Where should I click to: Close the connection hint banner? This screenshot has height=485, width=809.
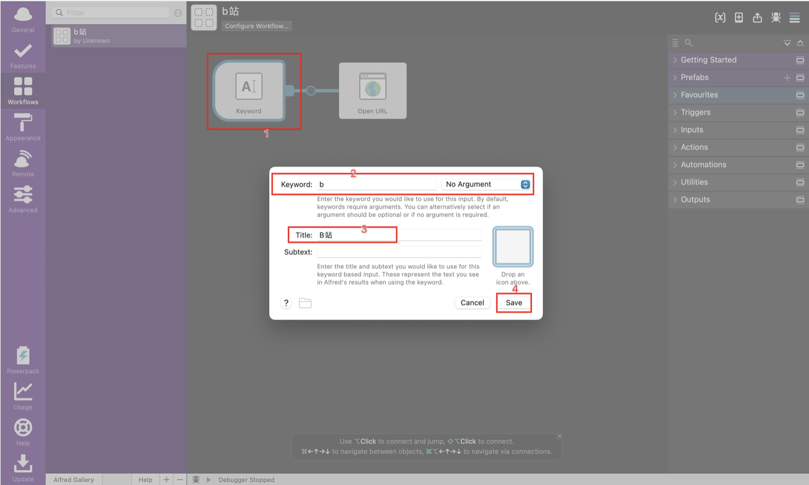[x=559, y=436]
